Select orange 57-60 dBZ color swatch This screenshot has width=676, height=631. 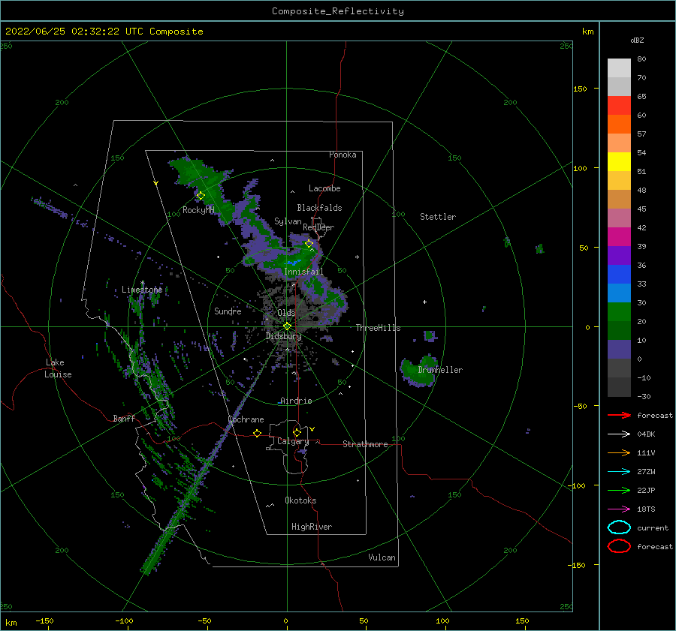pyautogui.click(x=619, y=125)
